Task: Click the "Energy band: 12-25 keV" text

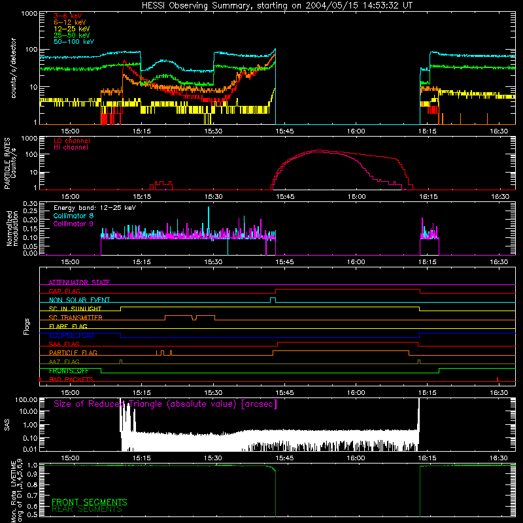Action: [x=95, y=208]
